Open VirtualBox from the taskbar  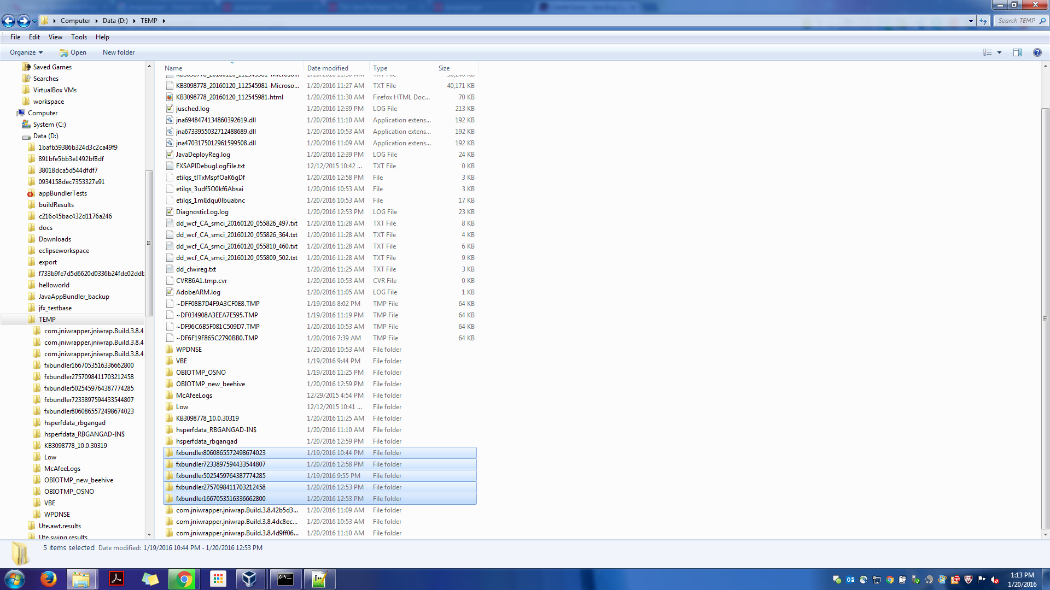tap(249, 579)
